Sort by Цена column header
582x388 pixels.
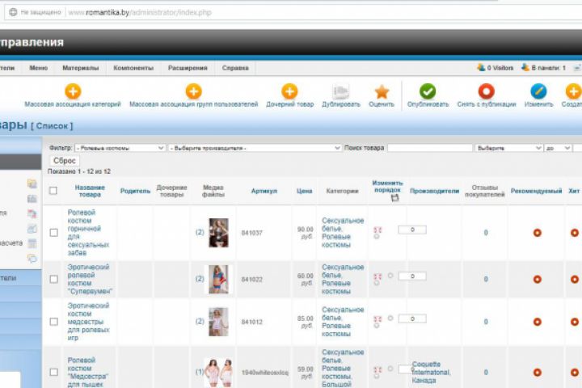point(305,191)
